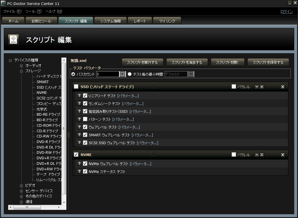Click スクリプトを実行する button

pos(142,62)
